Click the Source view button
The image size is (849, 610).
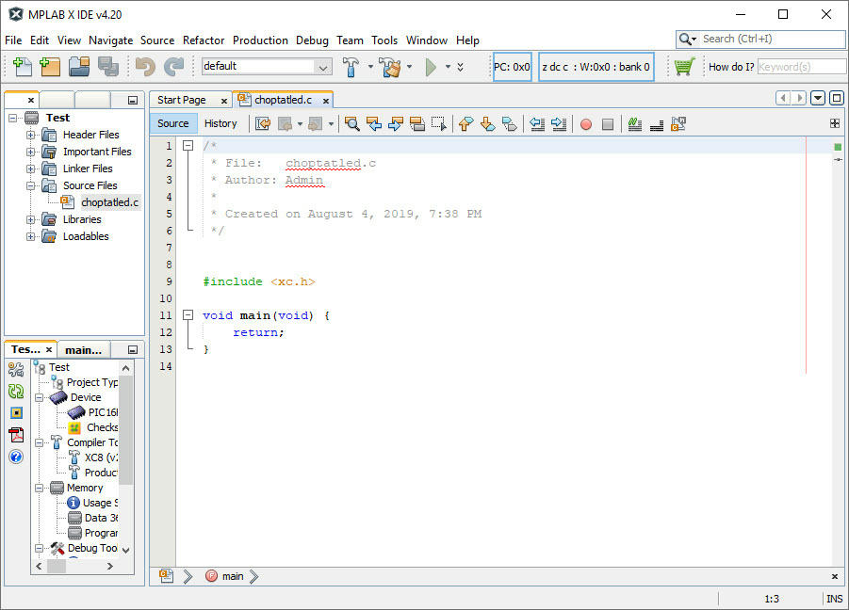pyautogui.click(x=173, y=123)
